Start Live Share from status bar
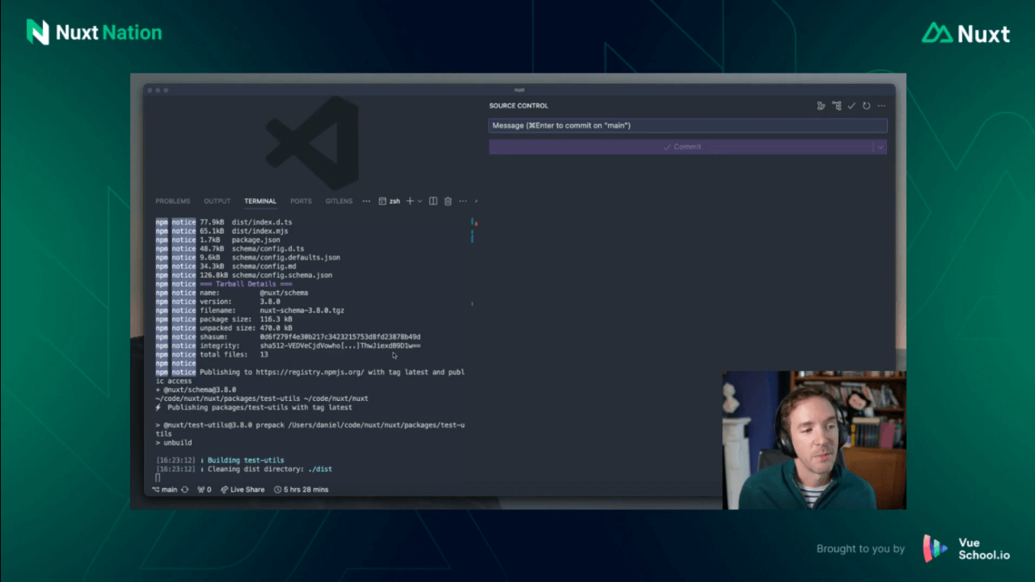Image resolution: width=1035 pixels, height=582 pixels. point(243,490)
